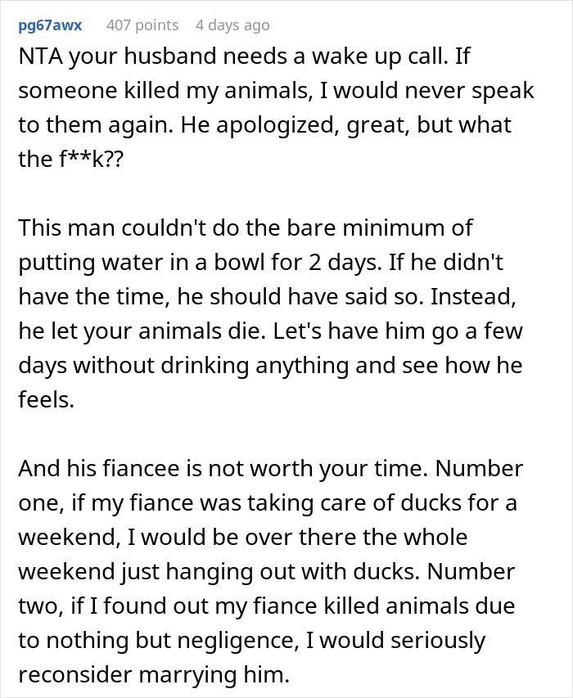This screenshot has height=698, width=573.
Task: Click the line "This man couldn't do the bare minimum"
Action: click(245, 227)
